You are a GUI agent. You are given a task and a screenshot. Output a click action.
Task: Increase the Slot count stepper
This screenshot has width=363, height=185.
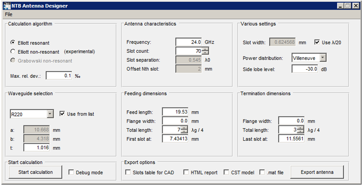[205, 49]
